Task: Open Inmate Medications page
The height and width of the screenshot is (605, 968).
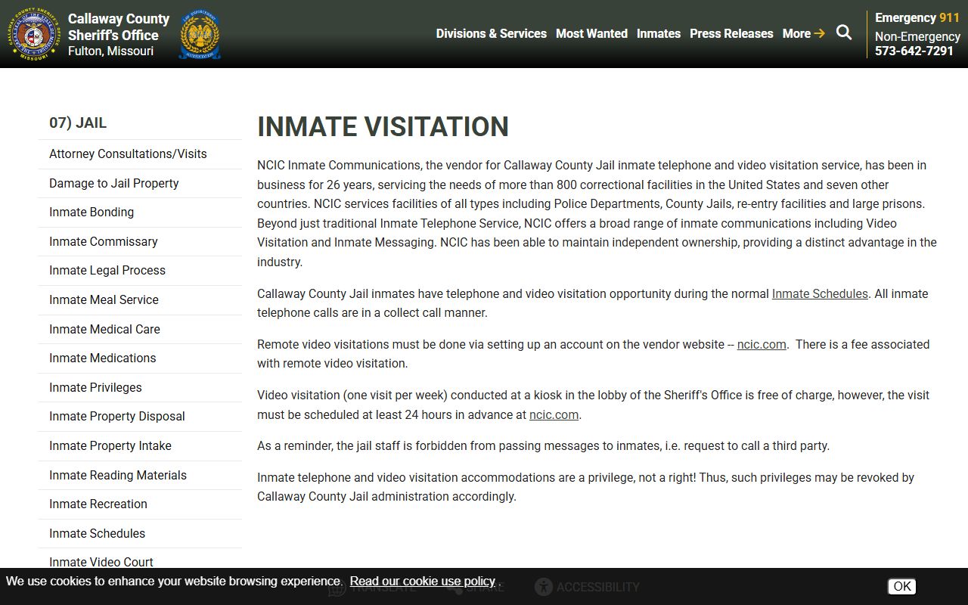Action: [x=140, y=358]
